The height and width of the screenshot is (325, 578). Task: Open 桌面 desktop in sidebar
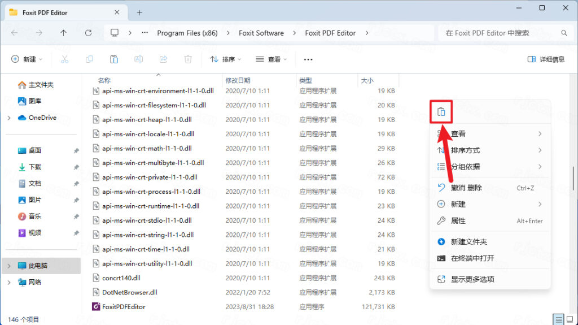29,150
